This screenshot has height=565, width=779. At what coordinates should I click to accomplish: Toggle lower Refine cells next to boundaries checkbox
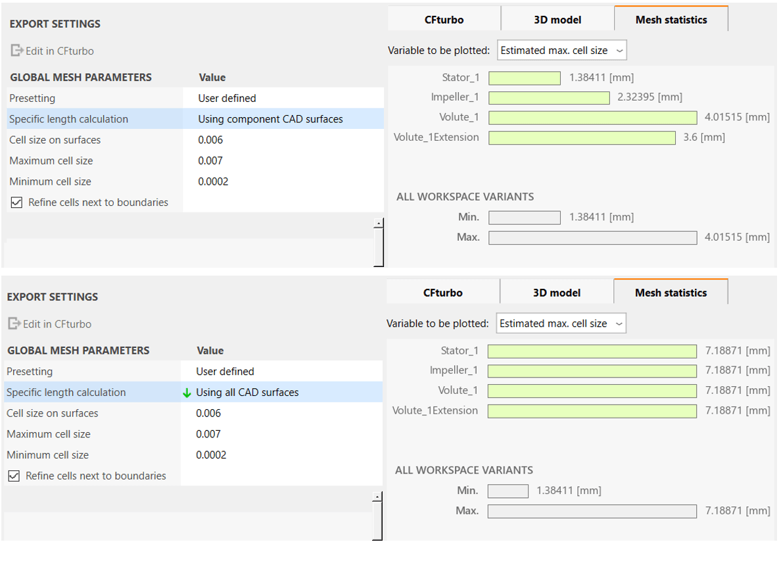click(x=14, y=476)
